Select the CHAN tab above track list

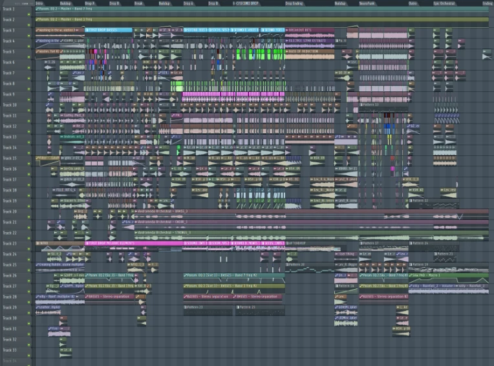click(25, 3)
